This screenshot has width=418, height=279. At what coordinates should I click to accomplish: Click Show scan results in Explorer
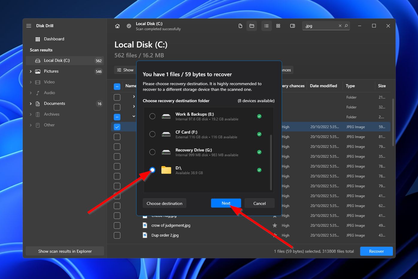pos(65,251)
